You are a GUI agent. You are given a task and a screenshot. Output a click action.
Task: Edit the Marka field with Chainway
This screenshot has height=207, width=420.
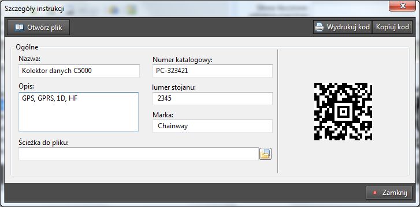[x=213, y=126]
